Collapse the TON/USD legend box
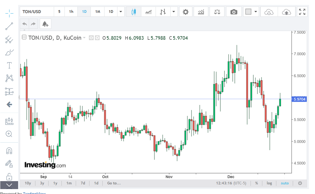Screen dimensions: 315x194 (24, 37)
